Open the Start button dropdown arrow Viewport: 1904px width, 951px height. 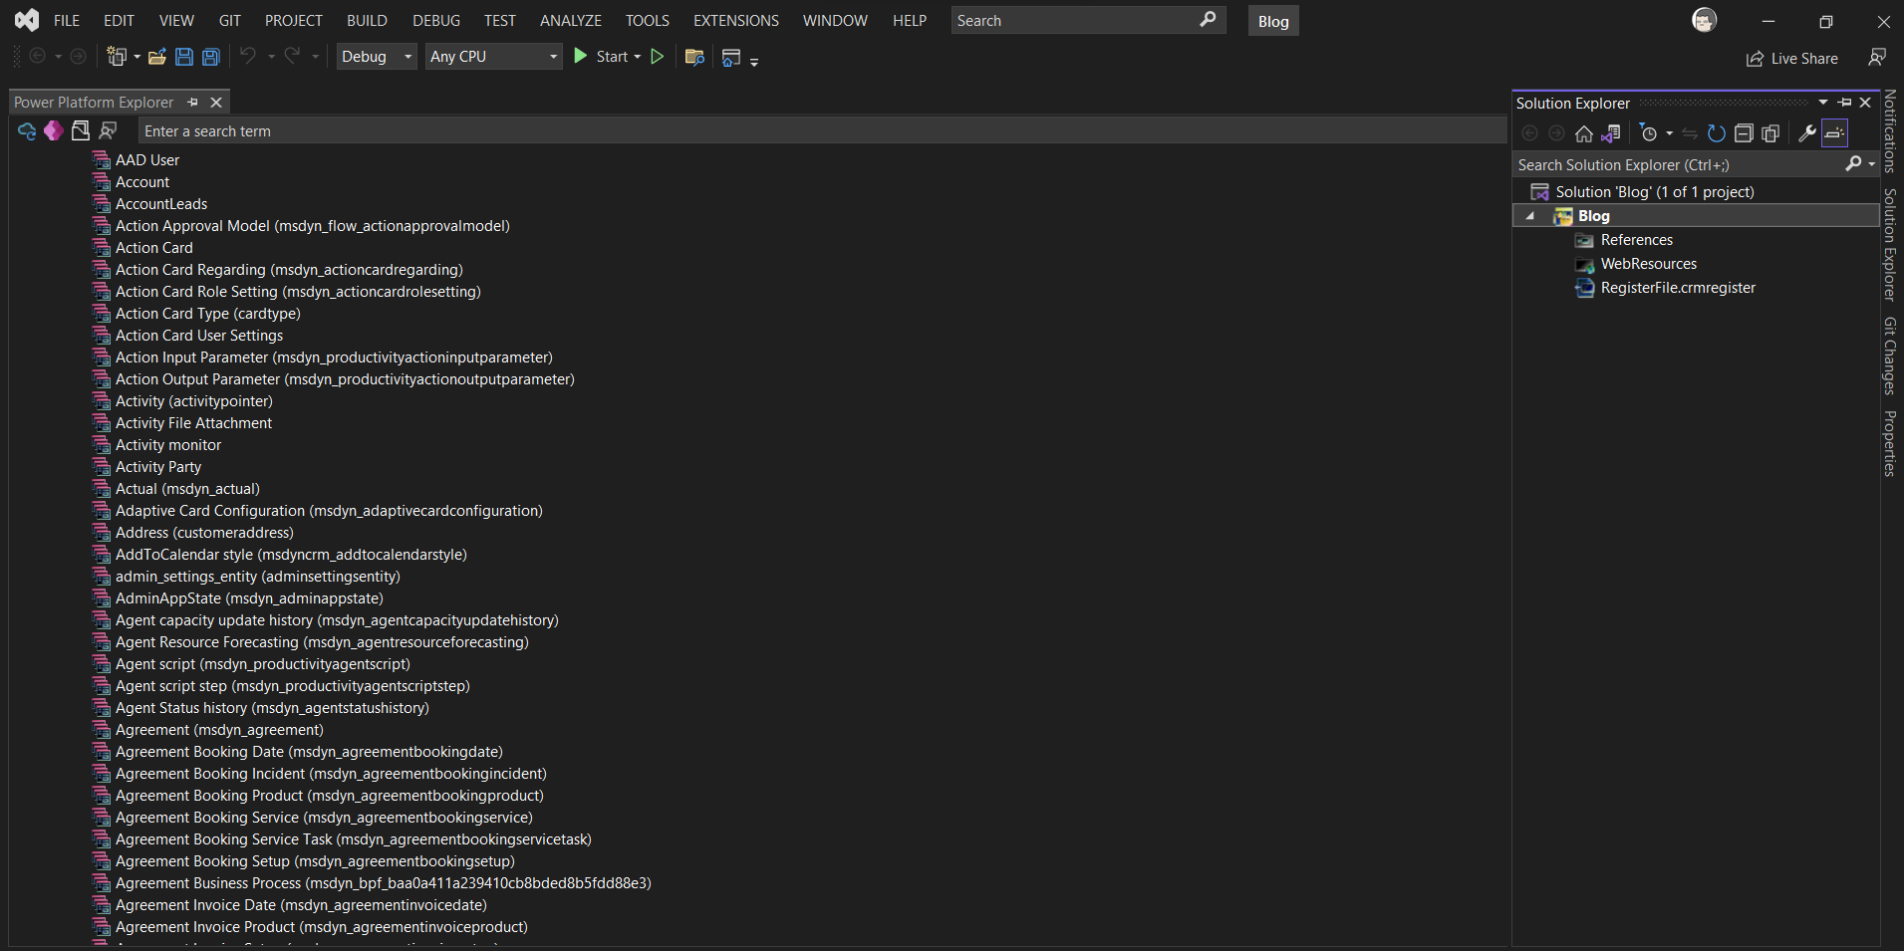point(638,57)
